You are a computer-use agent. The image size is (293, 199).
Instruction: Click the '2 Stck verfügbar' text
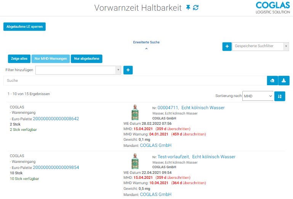point(23,129)
